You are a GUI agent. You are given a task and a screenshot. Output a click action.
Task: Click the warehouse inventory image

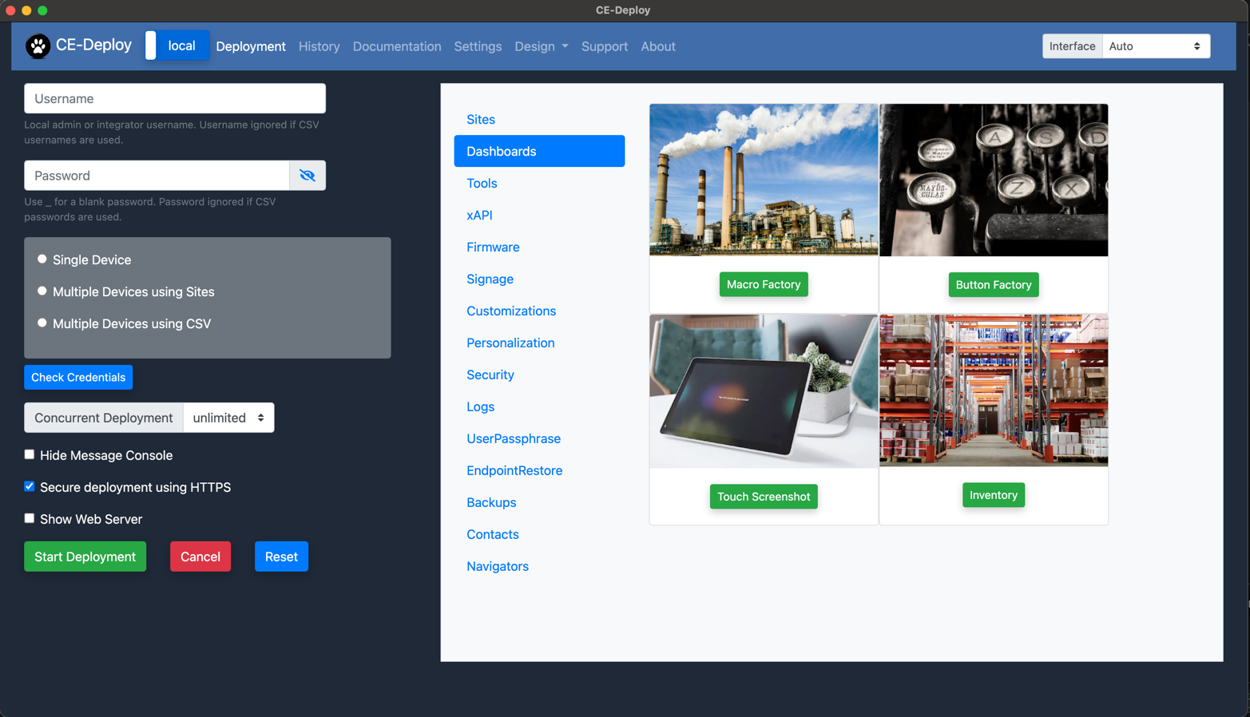point(993,390)
